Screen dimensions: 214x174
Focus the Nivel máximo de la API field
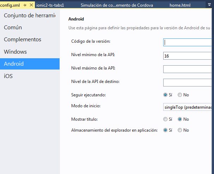coord(188,69)
